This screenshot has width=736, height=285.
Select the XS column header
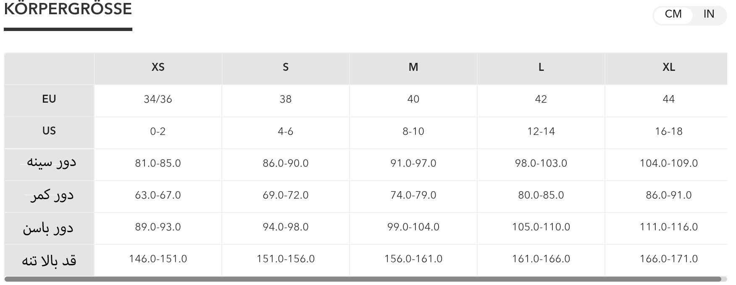pyautogui.click(x=158, y=67)
